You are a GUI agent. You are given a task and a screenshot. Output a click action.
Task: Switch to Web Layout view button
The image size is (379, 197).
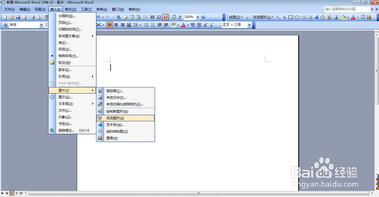coord(7,193)
